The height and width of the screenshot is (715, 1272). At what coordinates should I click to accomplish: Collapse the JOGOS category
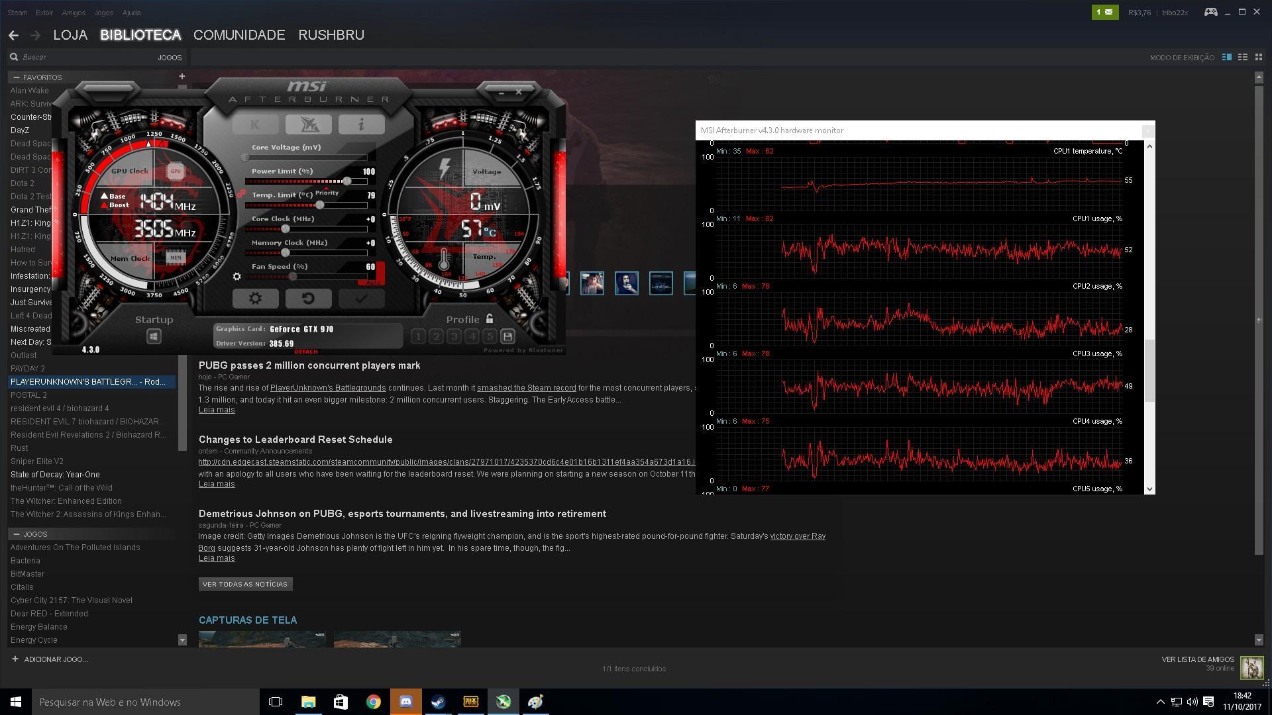16,534
